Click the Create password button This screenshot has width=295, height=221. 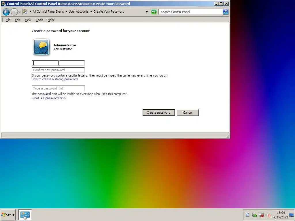click(159, 113)
